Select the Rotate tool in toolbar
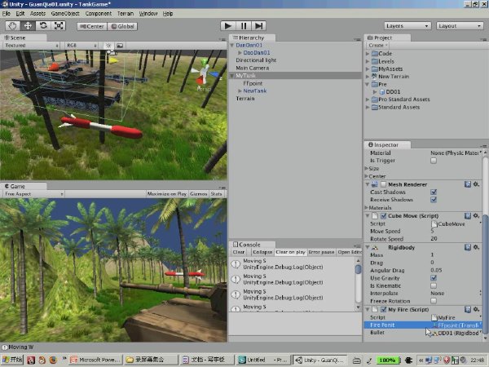489x367 pixels. click(x=43, y=26)
